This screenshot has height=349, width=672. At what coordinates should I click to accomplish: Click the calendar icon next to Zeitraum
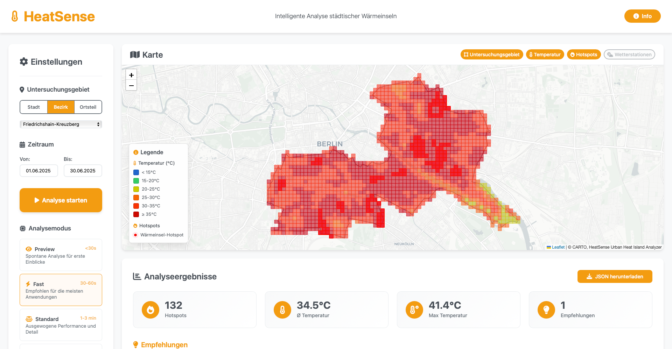pyautogui.click(x=22, y=144)
